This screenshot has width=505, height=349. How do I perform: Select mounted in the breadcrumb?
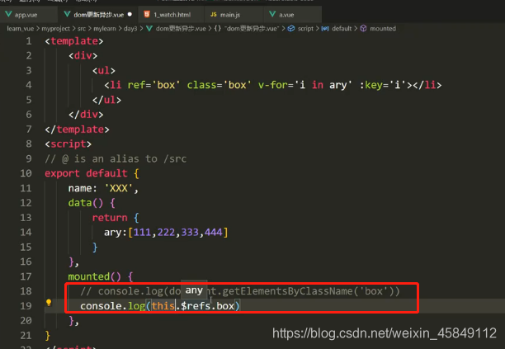tap(383, 29)
